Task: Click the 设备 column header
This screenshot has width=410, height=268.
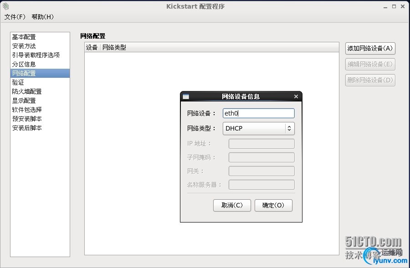Action: click(x=92, y=47)
